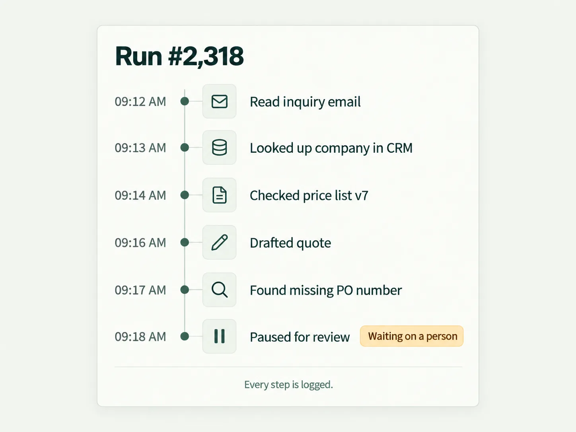Click the "Drafted quote" step text

[290, 243]
